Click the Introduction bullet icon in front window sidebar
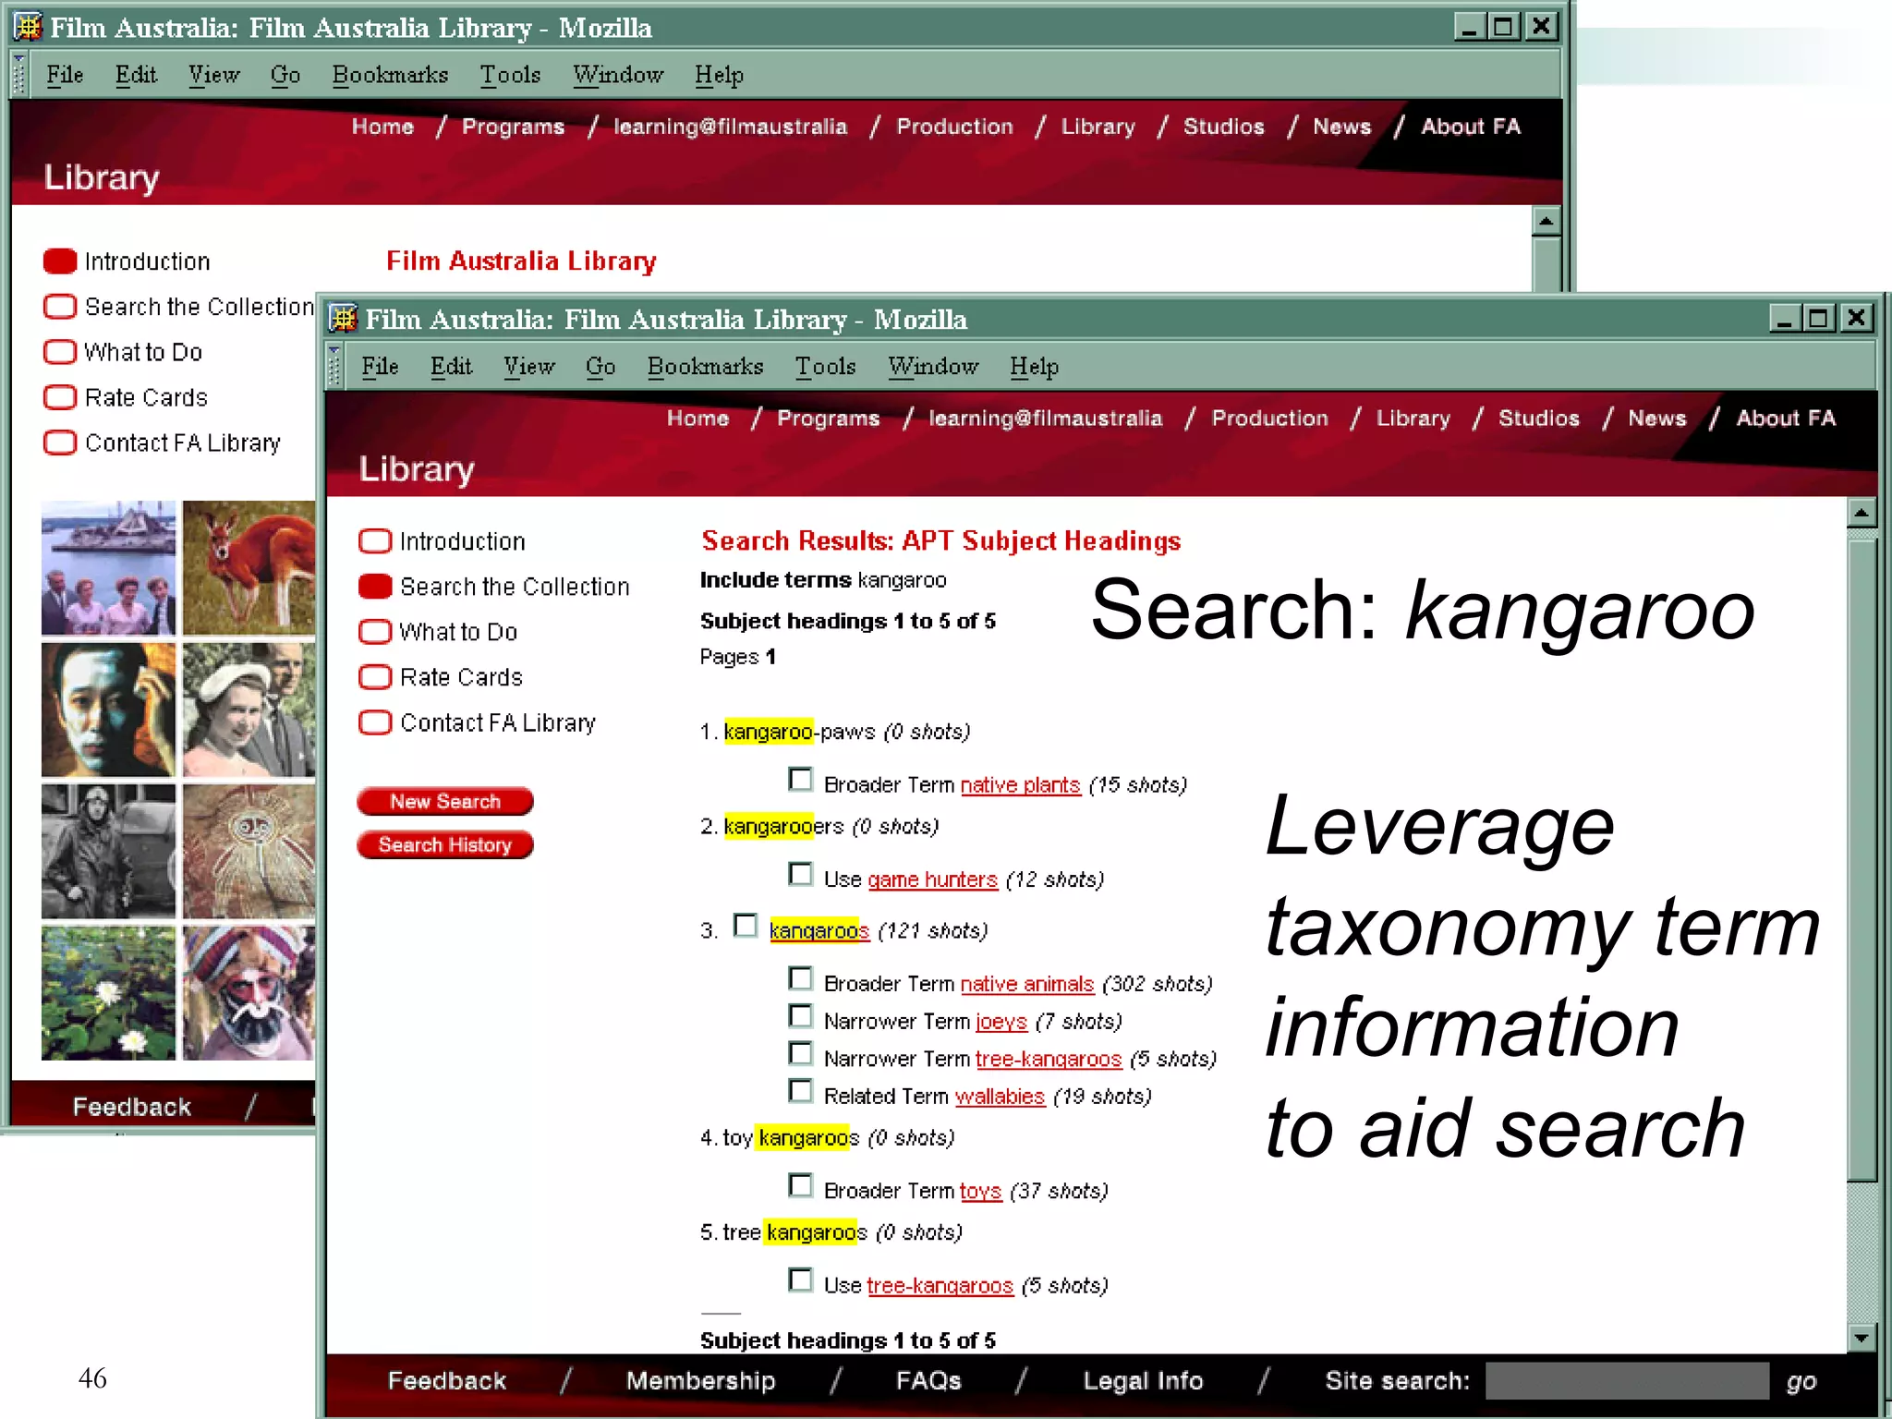Image resolution: width=1892 pixels, height=1419 pixels. point(375,540)
